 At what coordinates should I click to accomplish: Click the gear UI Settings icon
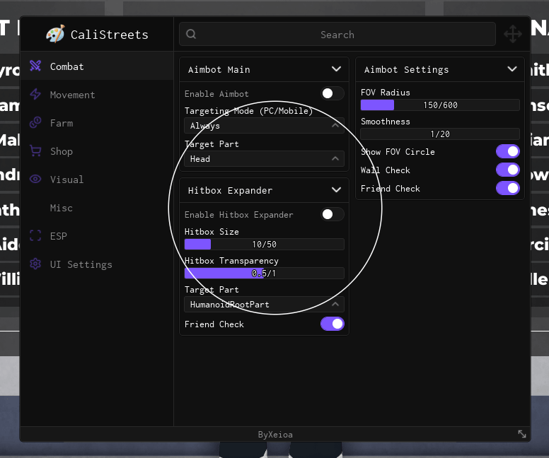pos(35,264)
